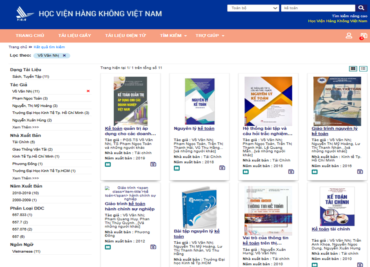Open the user account icon
370x267 pixels.
[349, 35]
